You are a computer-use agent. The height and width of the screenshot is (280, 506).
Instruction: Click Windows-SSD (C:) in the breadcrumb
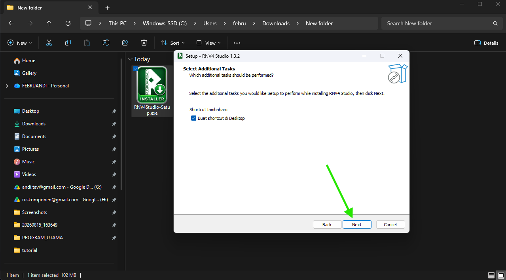click(165, 23)
